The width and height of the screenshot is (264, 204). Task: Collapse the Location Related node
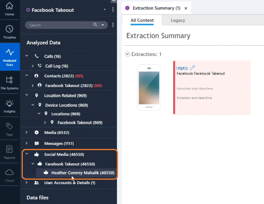pos(27,95)
